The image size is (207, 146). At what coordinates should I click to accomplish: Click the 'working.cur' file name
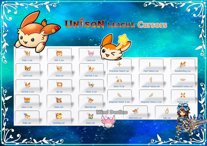point(59,123)
